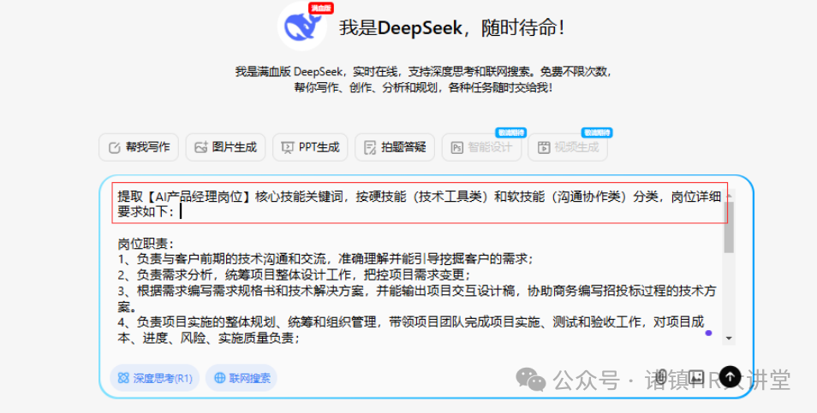817x413 pixels.
Task: Click the scroll-up arrow in the prompt box
Action: click(729, 196)
